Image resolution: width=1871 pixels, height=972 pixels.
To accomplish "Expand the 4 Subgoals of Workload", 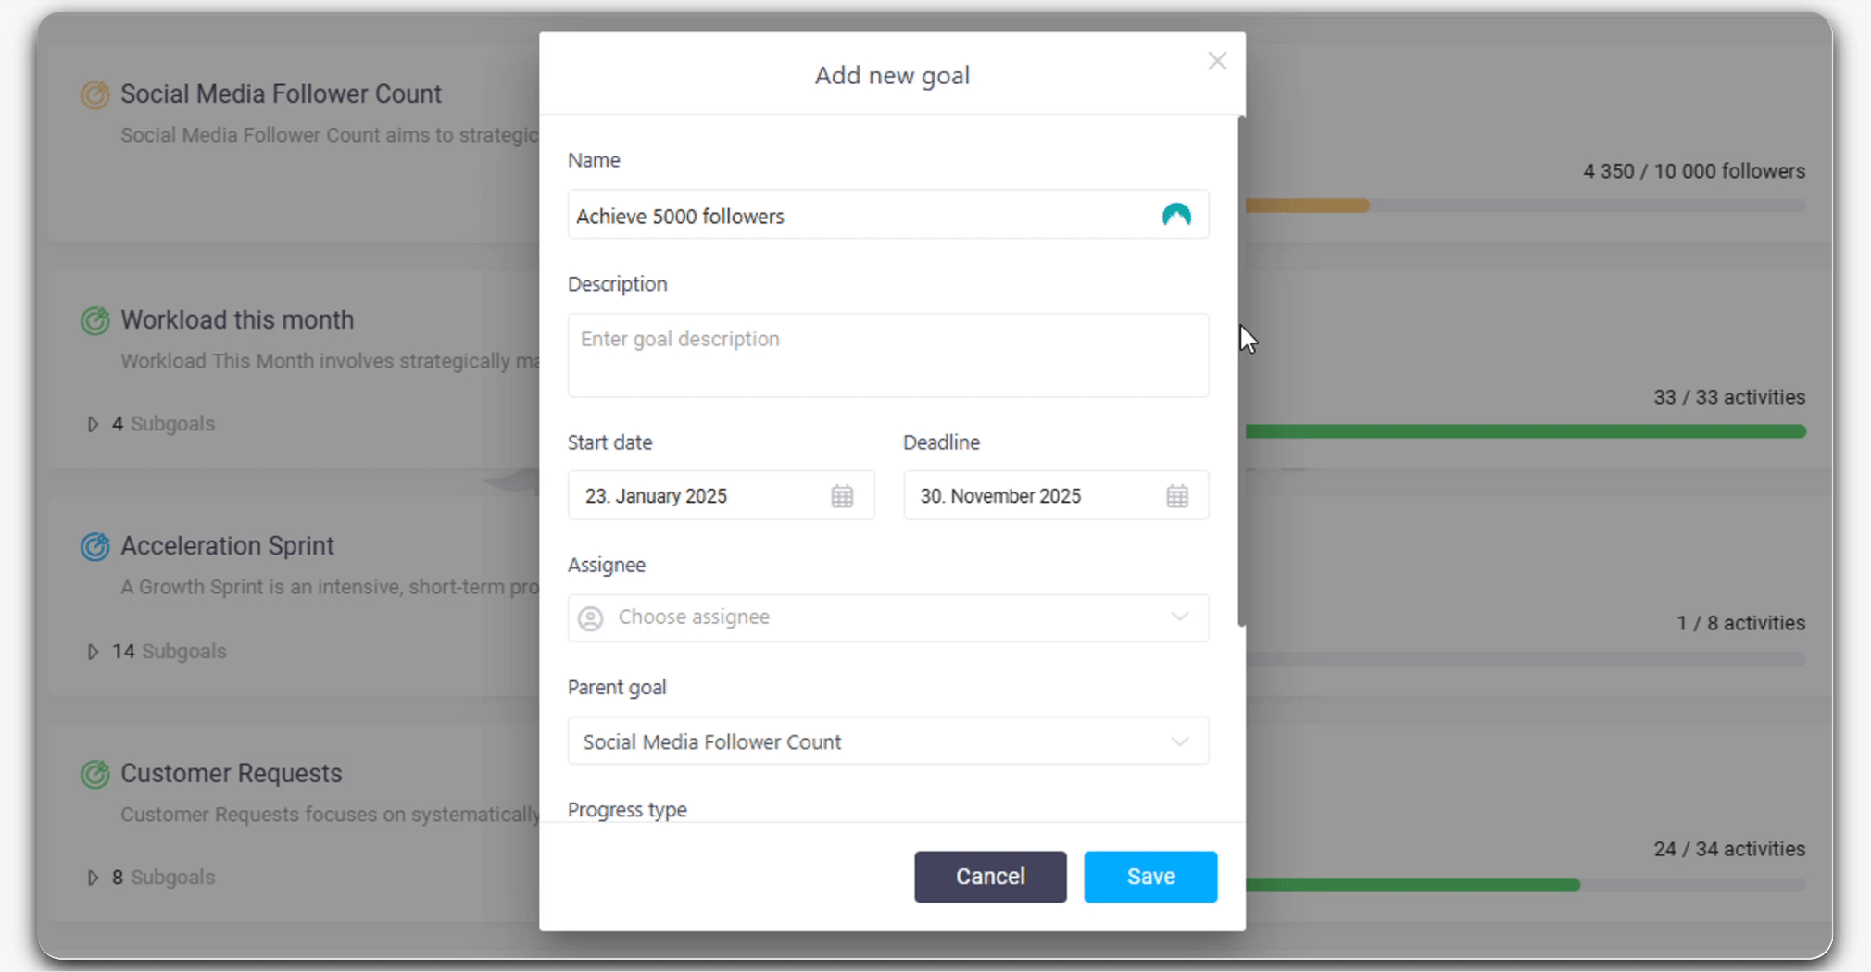I will (x=93, y=424).
